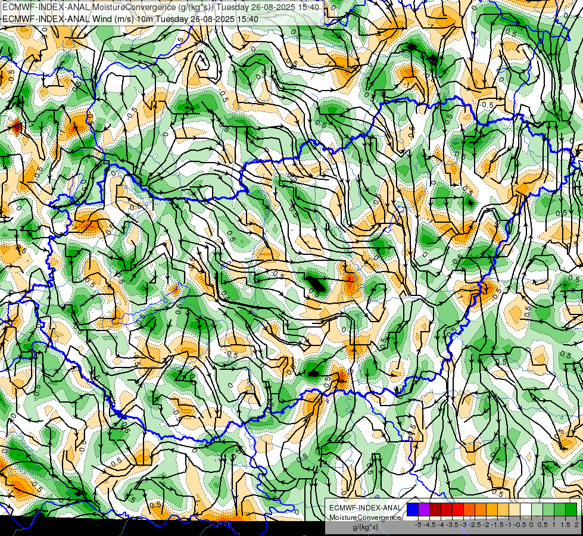
Task: Click the -0.5 legend tick label
Action: click(x=520, y=525)
